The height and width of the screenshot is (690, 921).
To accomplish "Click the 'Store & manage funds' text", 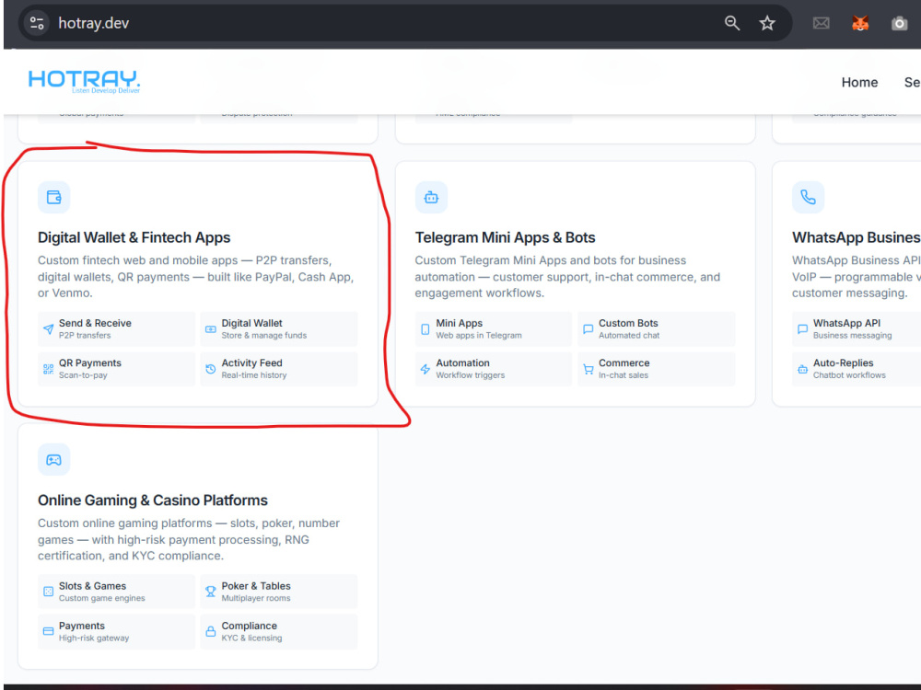I will coord(263,336).
